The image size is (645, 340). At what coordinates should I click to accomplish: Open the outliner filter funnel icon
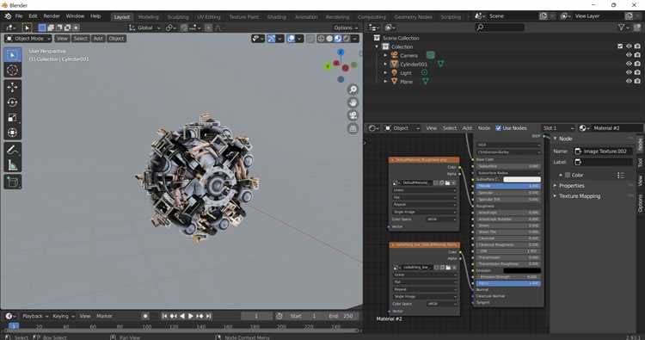[622, 28]
